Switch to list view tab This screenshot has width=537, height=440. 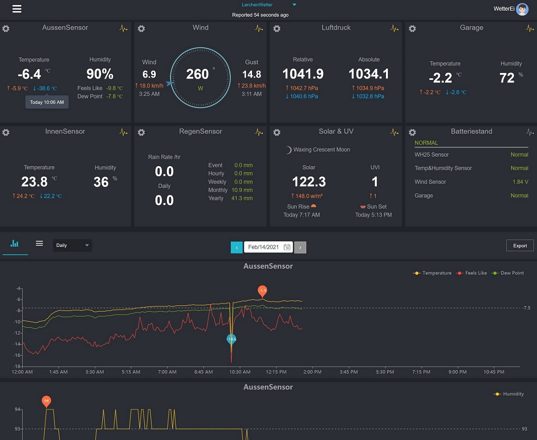click(39, 243)
